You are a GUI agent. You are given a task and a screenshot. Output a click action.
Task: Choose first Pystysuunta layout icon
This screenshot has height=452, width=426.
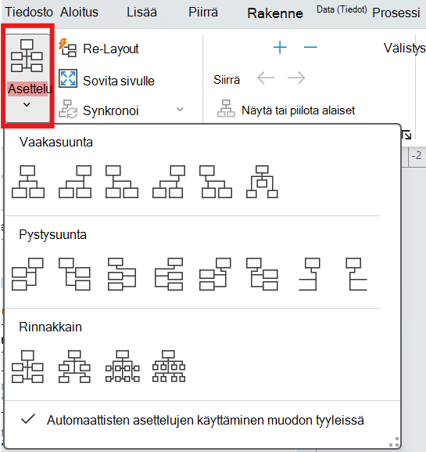(x=27, y=274)
